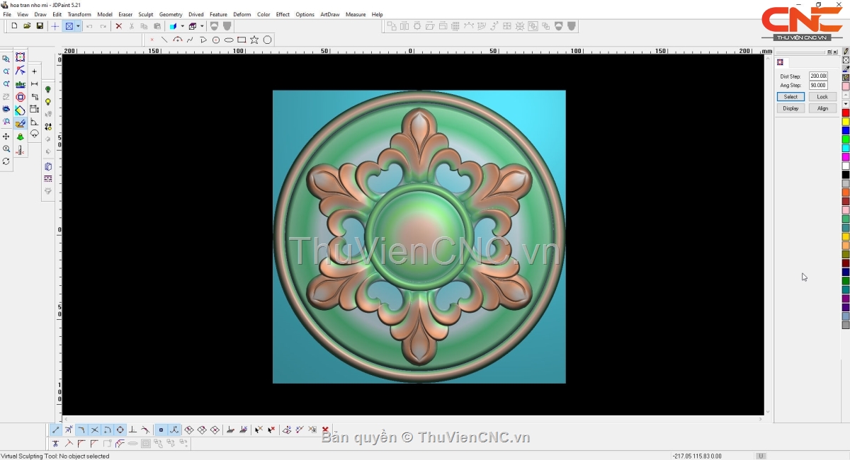Viewport: 850px width, 460px height.
Task: Click the scissors trim icon in bottom toolbar
Action: (x=55, y=444)
